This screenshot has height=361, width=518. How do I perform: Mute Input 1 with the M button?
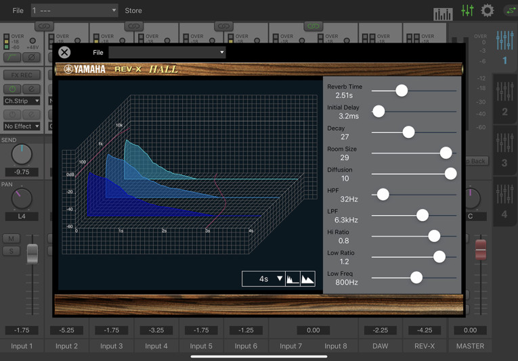tap(12, 239)
